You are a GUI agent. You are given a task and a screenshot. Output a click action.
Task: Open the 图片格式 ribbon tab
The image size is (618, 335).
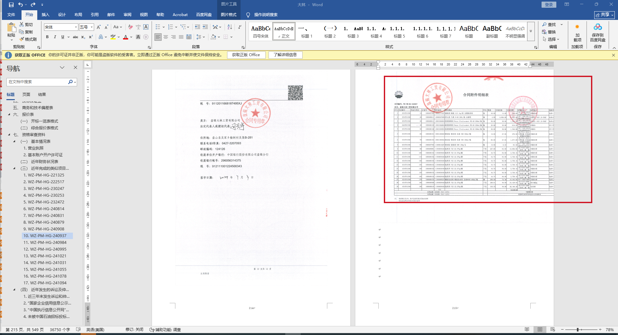pos(229,15)
